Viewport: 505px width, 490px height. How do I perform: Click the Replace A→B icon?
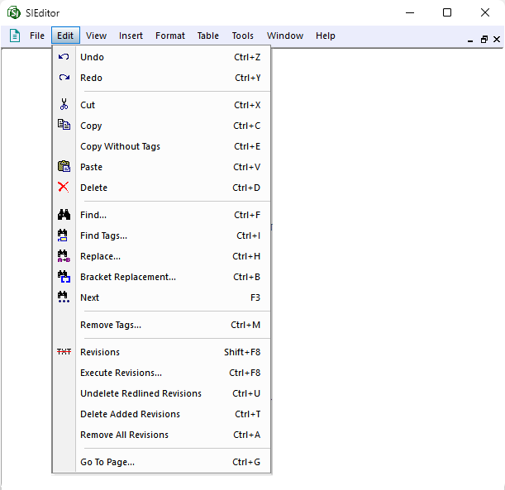[64, 256]
